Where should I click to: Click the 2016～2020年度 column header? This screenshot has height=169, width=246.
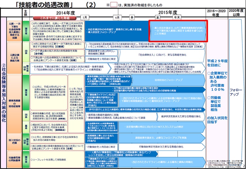click(x=217, y=13)
